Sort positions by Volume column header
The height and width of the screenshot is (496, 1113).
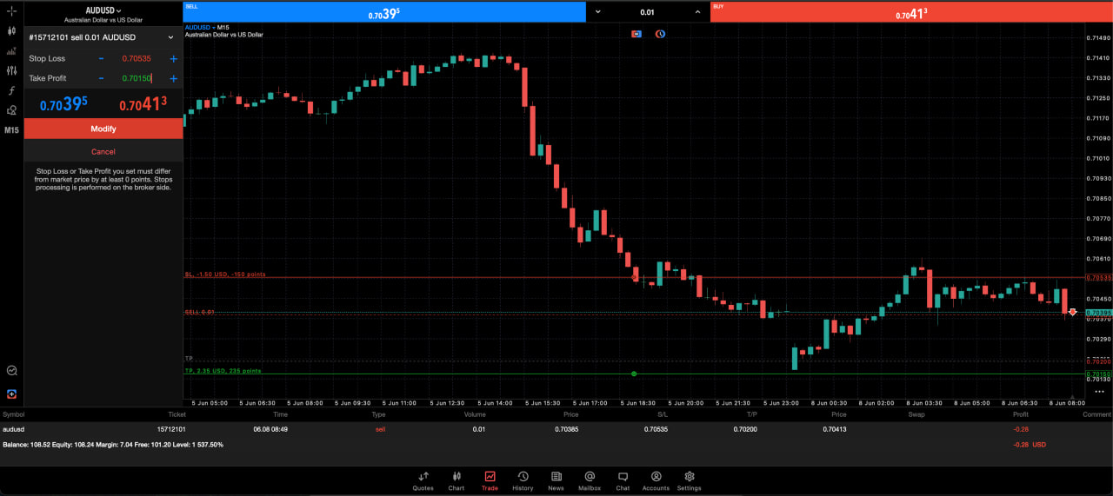(475, 414)
